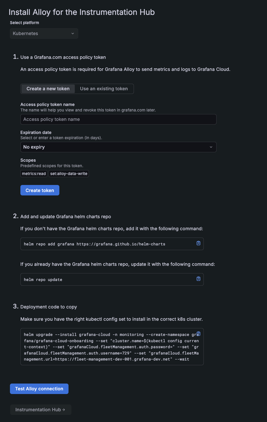Click the Install Alloy page heading
The width and height of the screenshot is (267, 422).
click(x=82, y=12)
